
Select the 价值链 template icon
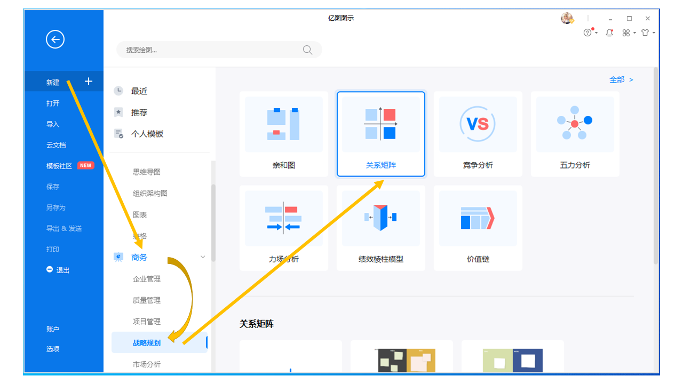pos(478,218)
